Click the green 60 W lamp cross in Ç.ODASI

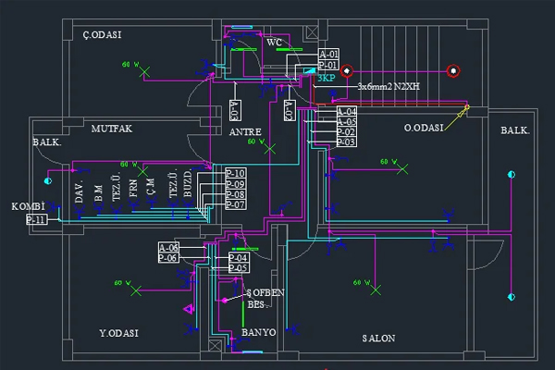(x=144, y=72)
